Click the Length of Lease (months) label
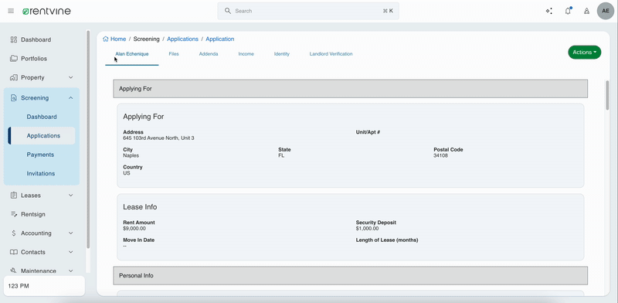This screenshot has width=618, height=303. 387,240
